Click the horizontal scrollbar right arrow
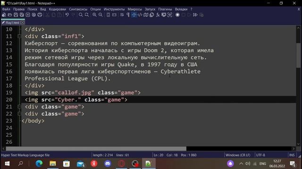Image resolution: width=302 pixels, height=169 pixels. pyautogui.click(x=294, y=149)
